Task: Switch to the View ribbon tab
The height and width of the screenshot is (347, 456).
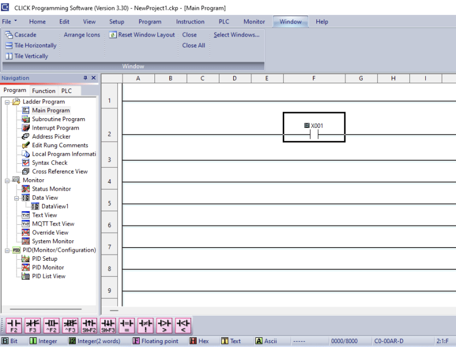Action: [89, 22]
